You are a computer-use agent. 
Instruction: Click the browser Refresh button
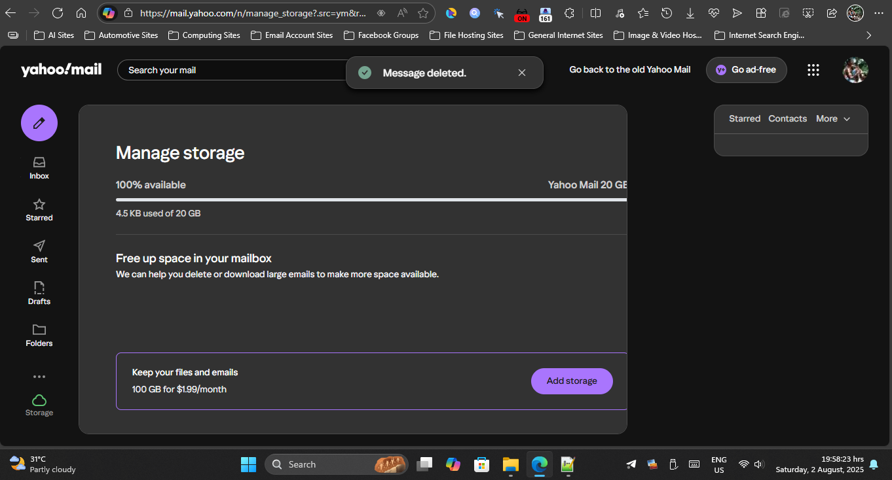pyautogui.click(x=58, y=13)
